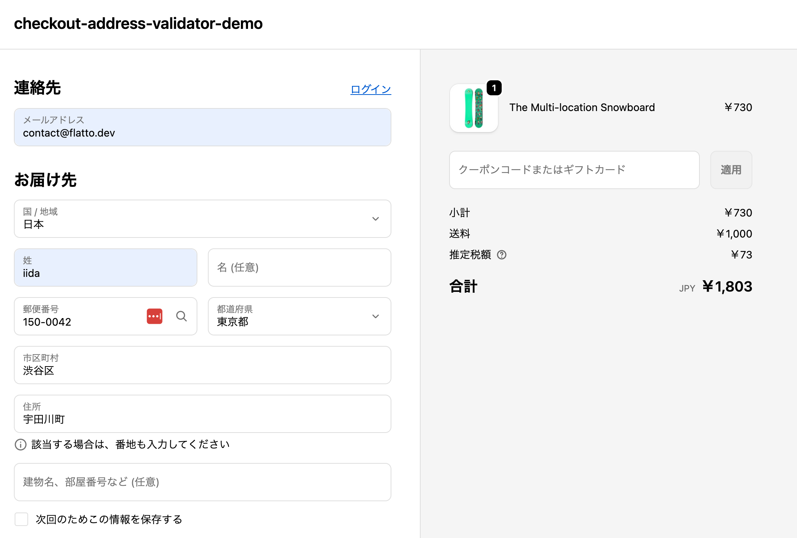Image resolution: width=797 pixels, height=538 pixels.
Task: Click the postal code field 150-0042
Action: pos(79,316)
